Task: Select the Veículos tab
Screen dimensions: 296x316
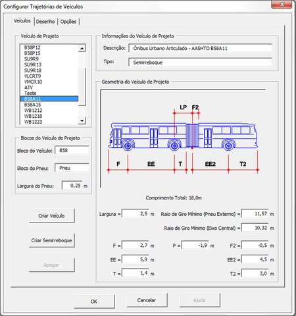Action: click(22, 21)
